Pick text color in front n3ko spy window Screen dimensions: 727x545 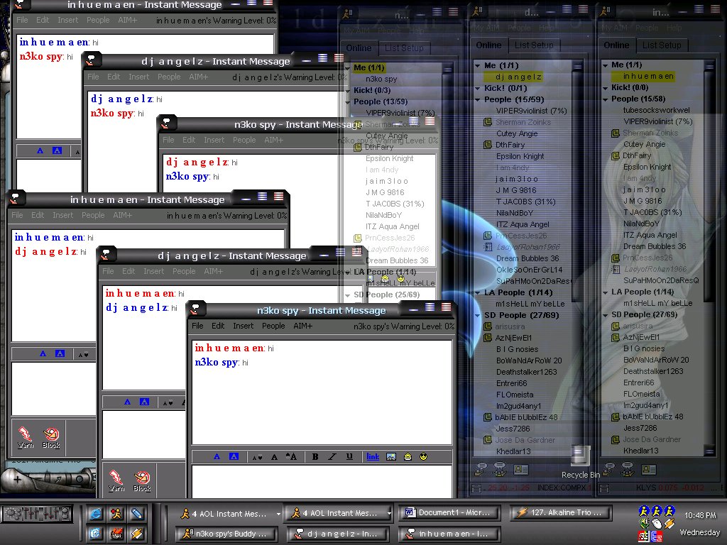[x=217, y=457]
